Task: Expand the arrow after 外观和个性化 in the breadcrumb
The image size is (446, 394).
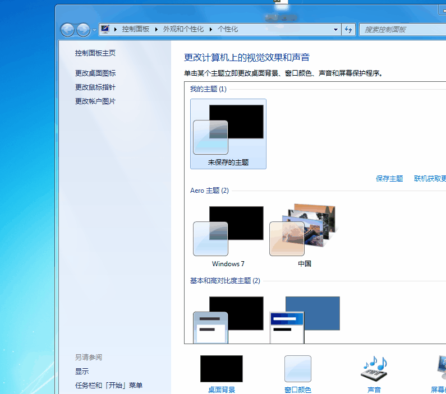Action: click(211, 29)
